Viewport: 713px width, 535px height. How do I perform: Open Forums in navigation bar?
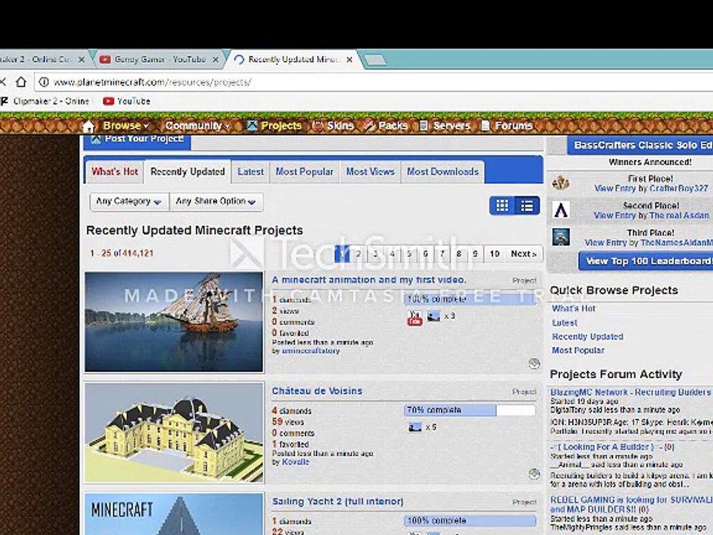507,126
